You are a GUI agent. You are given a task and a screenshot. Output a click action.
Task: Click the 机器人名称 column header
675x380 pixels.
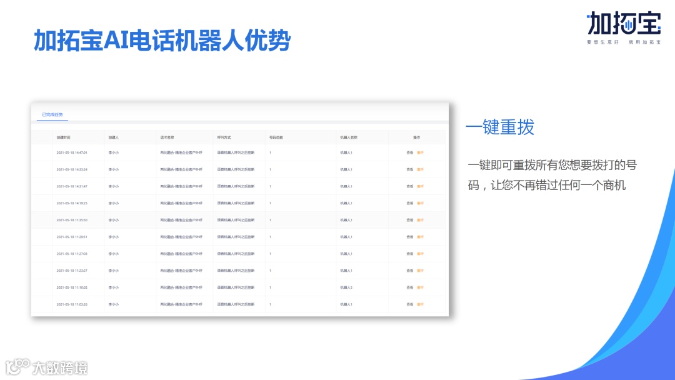pyautogui.click(x=349, y=137)
